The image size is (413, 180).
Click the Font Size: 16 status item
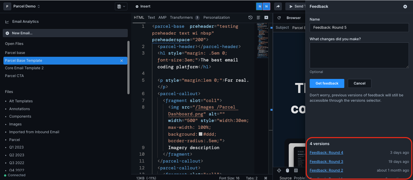point(229,178)
